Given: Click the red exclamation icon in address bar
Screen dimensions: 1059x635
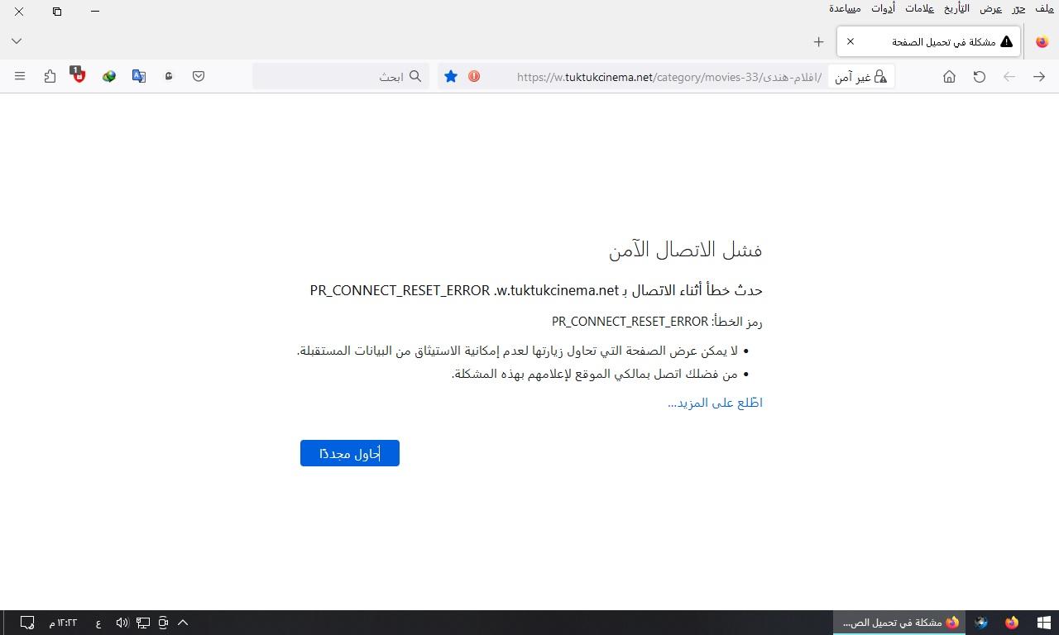Looking at the screenshot, I should [x=474, y=76].
